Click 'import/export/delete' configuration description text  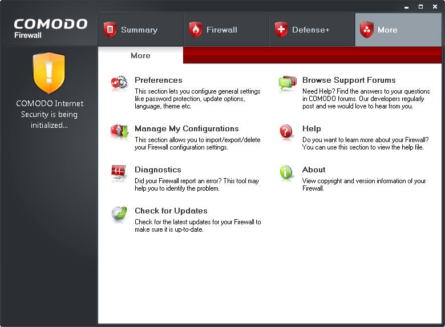(x=197, y=143)
